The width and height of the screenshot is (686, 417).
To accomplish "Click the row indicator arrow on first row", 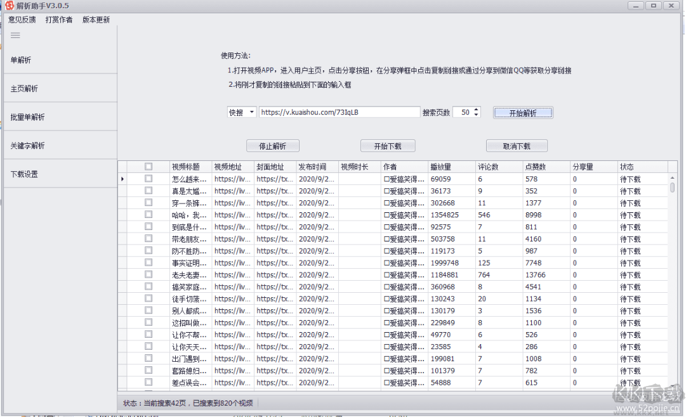I will [x=122, y=179].
